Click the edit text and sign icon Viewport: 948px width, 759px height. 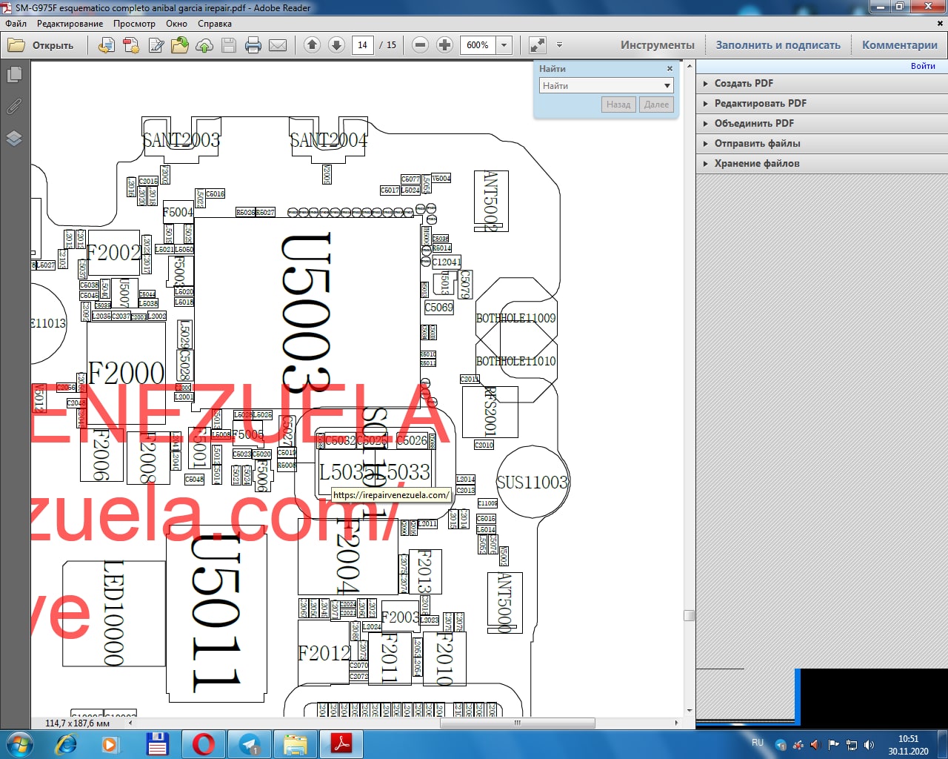point(156,45)
